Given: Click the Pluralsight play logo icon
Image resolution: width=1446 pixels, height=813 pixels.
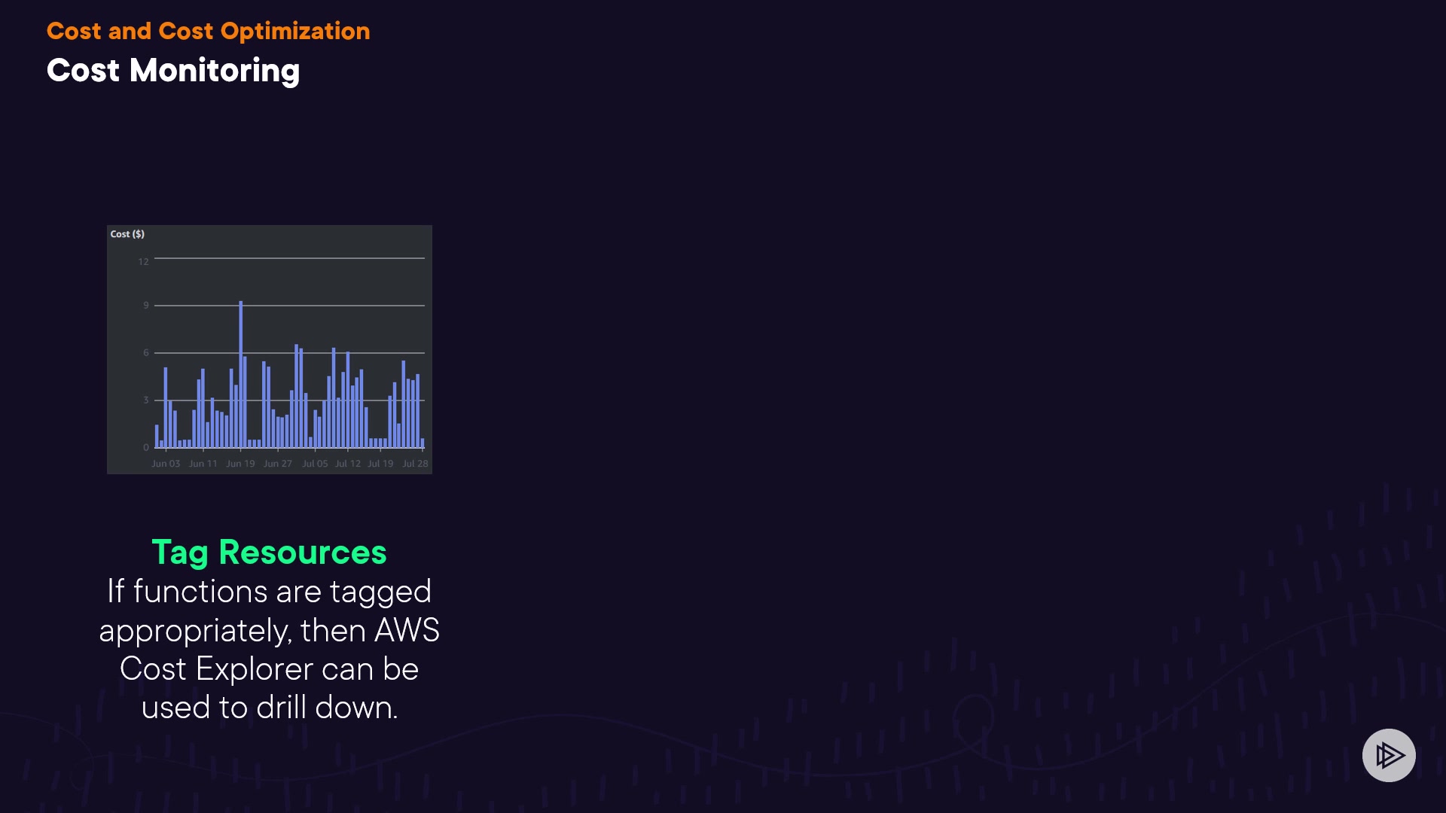Looking at the screenshot, I should pos(1388,755).
